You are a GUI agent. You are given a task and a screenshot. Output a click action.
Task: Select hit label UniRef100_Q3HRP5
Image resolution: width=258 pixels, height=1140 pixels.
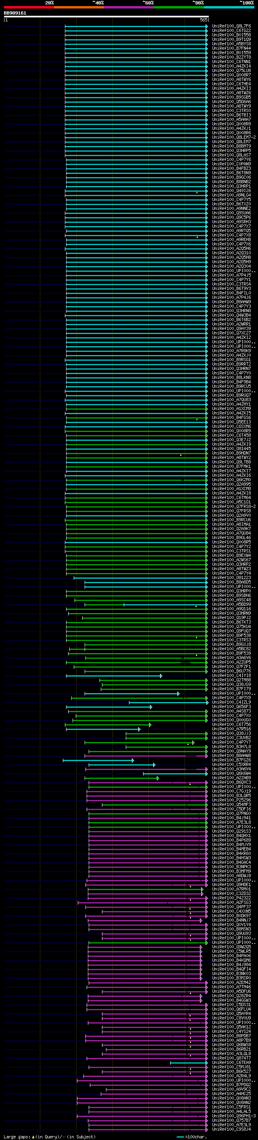(x=231, y=150)
